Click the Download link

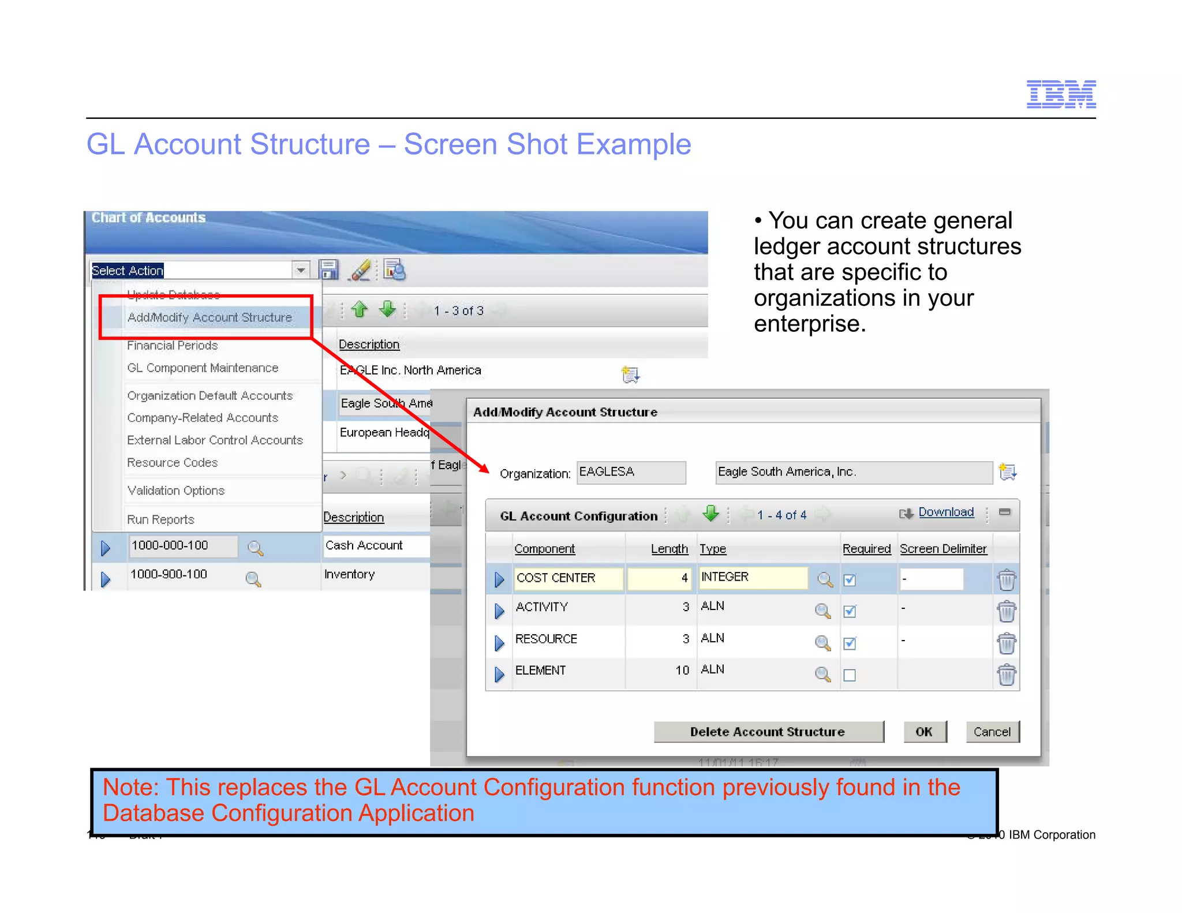946,512
